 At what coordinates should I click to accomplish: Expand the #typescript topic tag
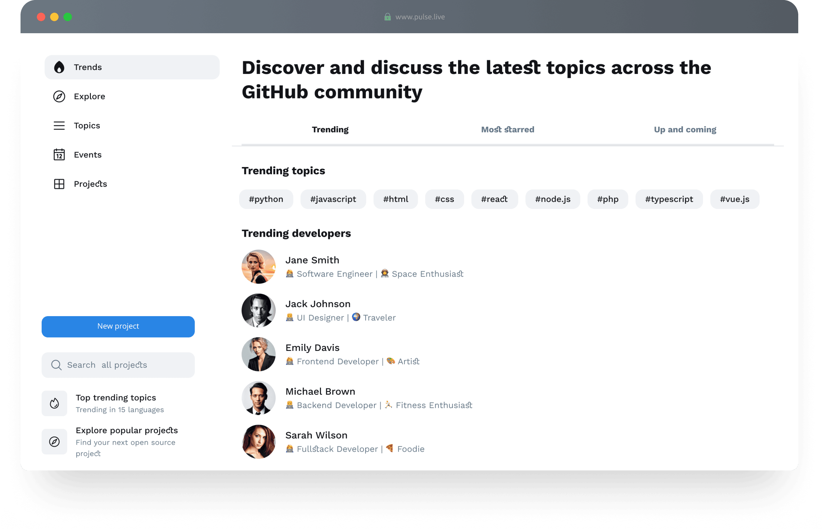tap(668, 199)
